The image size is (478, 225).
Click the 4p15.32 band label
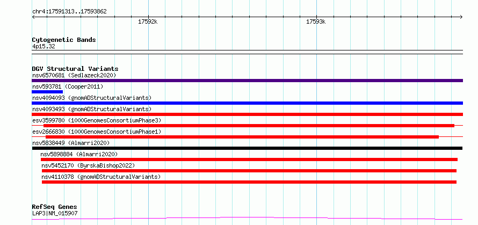44,46
